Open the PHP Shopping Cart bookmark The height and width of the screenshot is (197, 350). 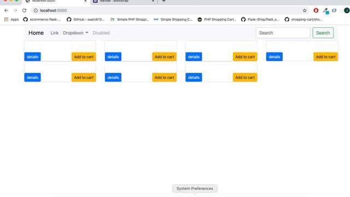(217, 20)
